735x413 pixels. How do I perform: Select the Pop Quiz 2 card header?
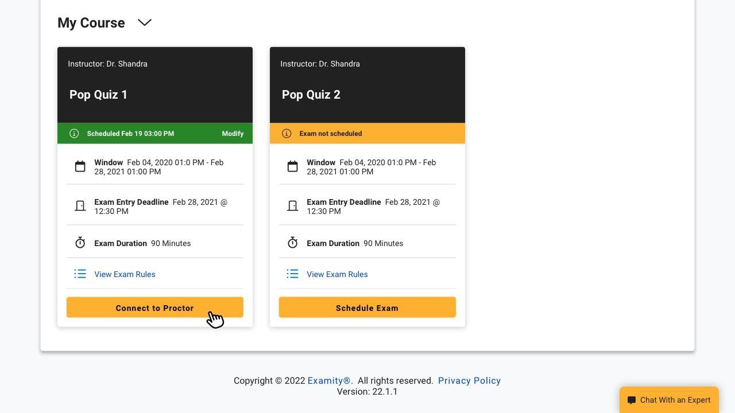pos(367,85)
